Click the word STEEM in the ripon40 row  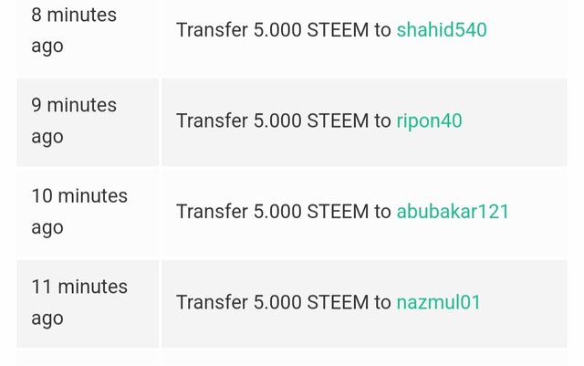tap(338, 120)
